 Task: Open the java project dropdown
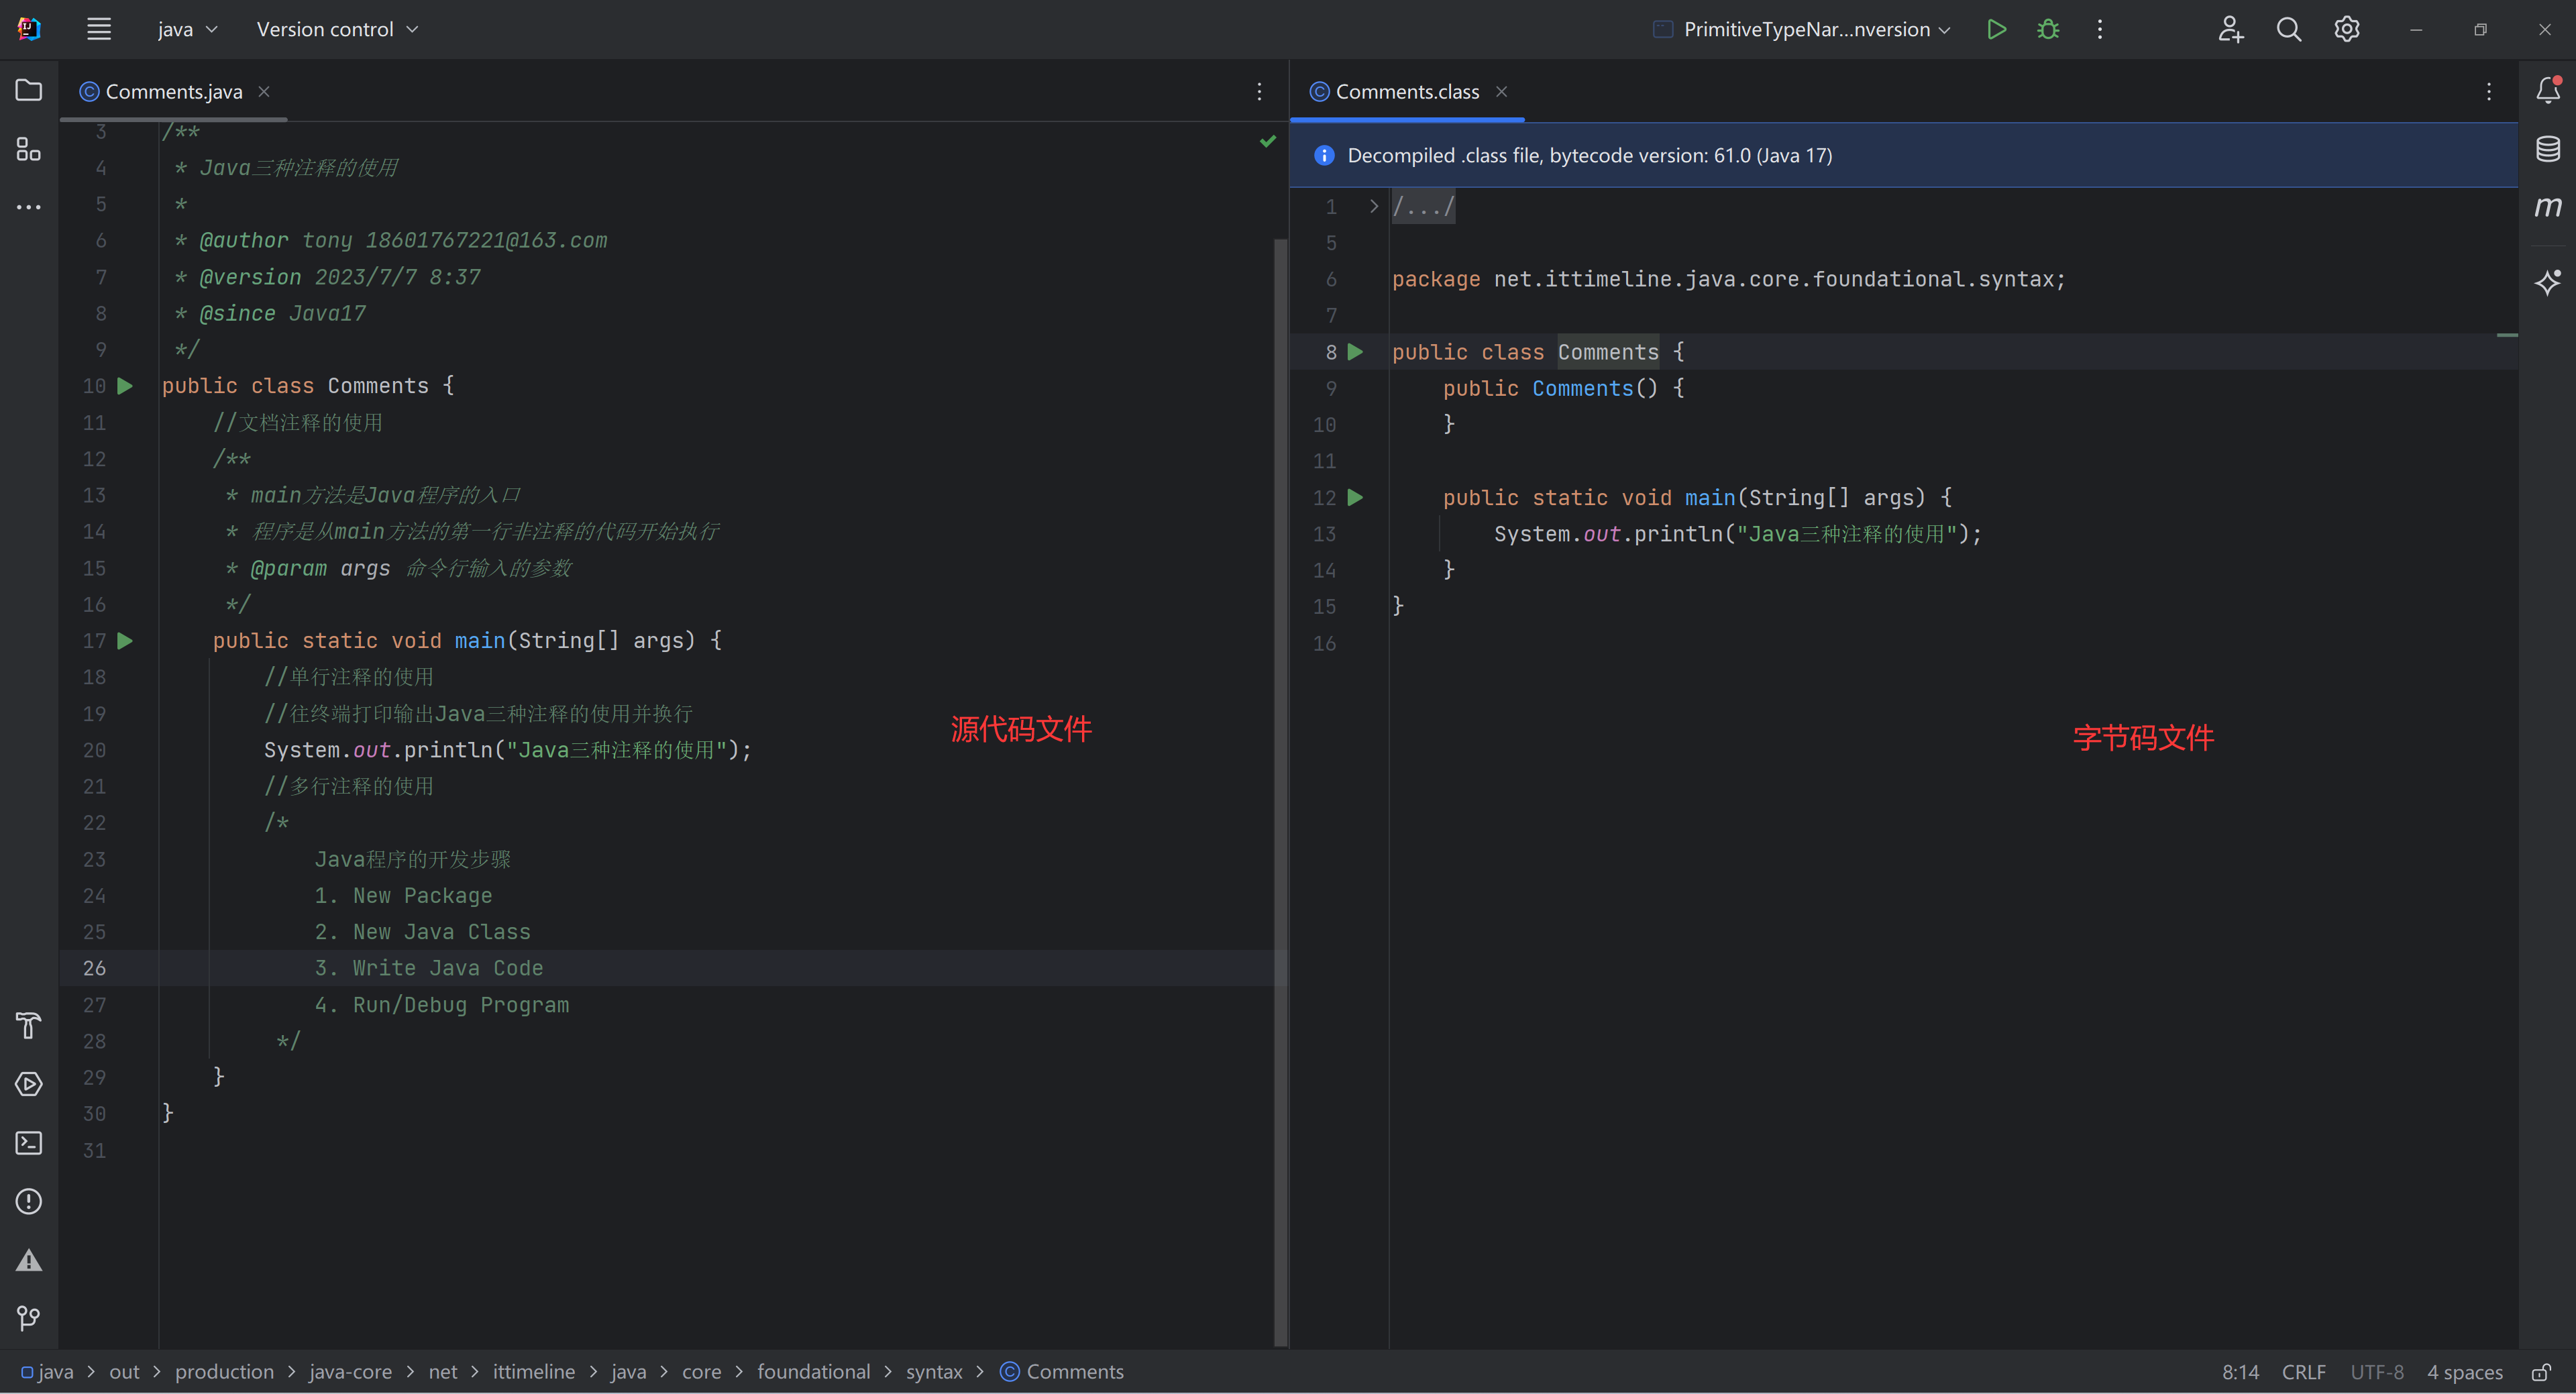(187, 29)
